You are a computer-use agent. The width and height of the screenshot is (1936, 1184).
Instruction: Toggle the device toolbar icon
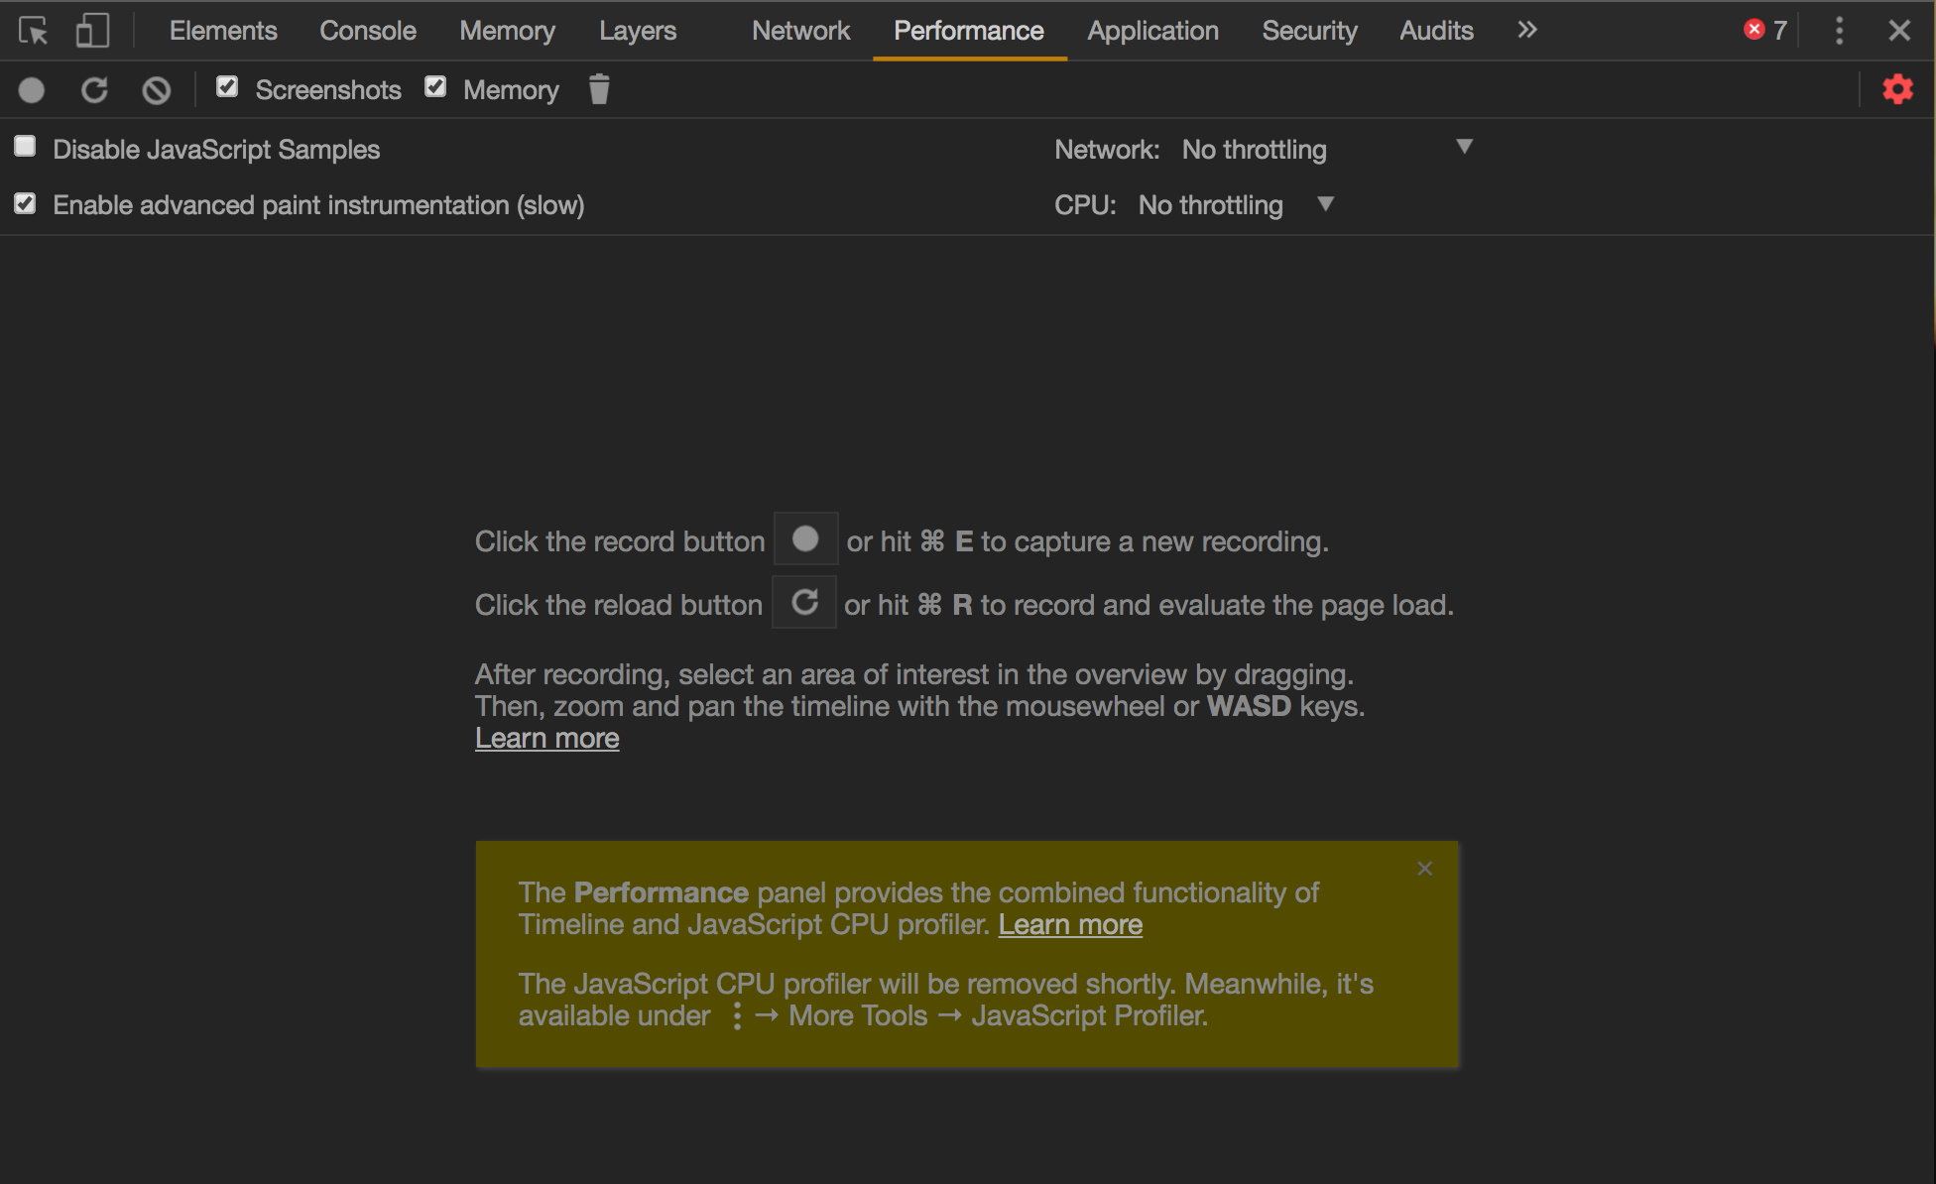[x=92, y=31]
